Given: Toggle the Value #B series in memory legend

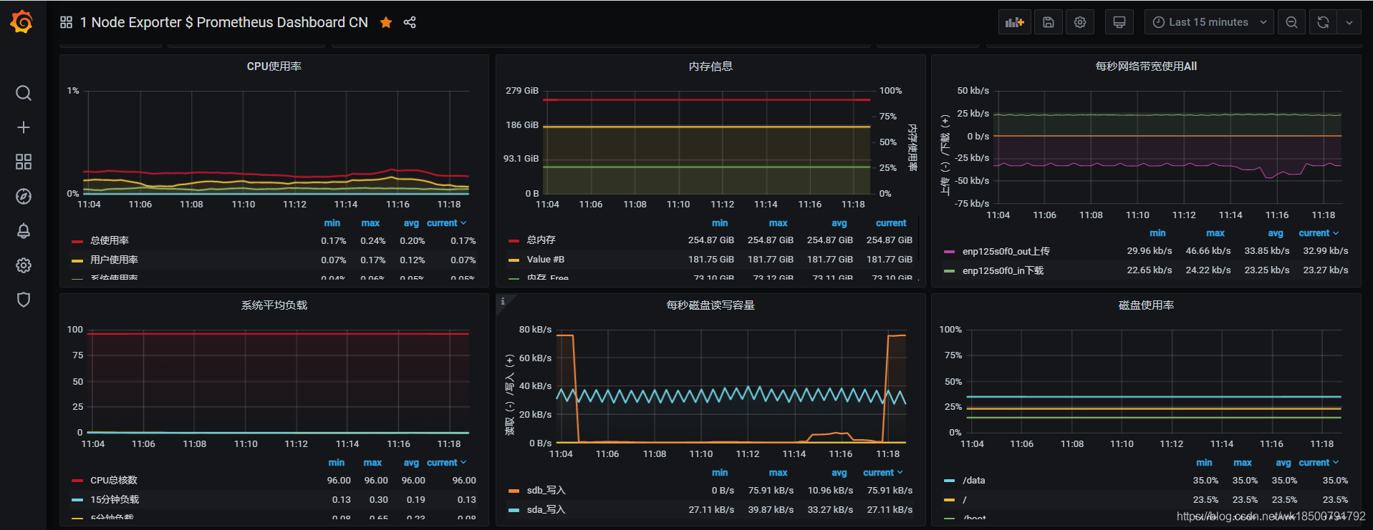Looking at the screenshot, I should click(546, 260).
